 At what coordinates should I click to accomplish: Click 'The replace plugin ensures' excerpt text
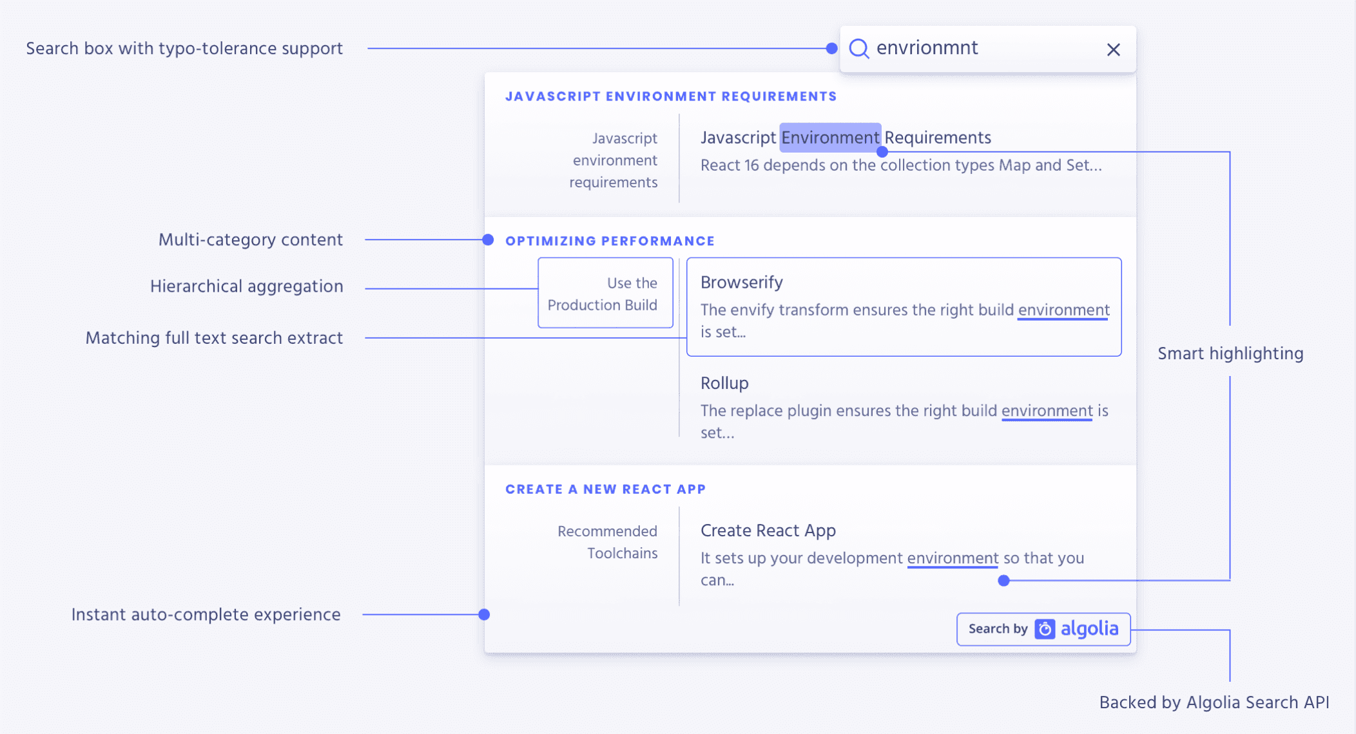pyautogui.click(x=904, y=421)
